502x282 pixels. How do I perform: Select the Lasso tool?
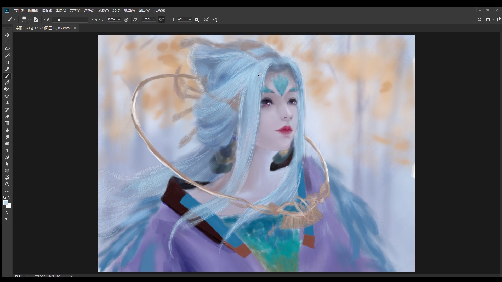pos(7,49)
